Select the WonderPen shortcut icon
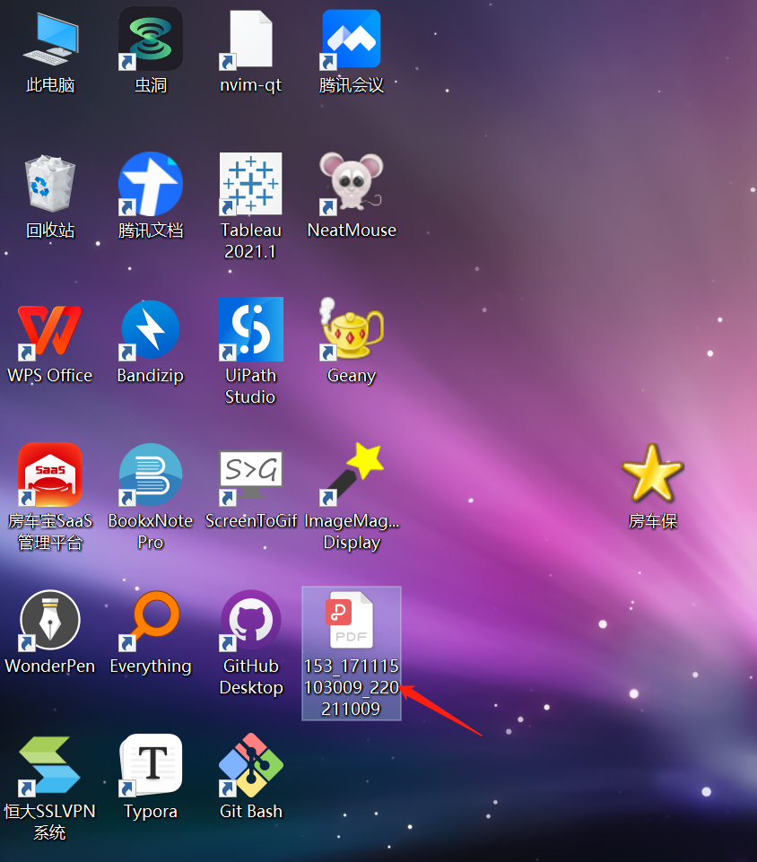This screenshot has width=757, height=862. pyautogui.click(x=50, y=620)
